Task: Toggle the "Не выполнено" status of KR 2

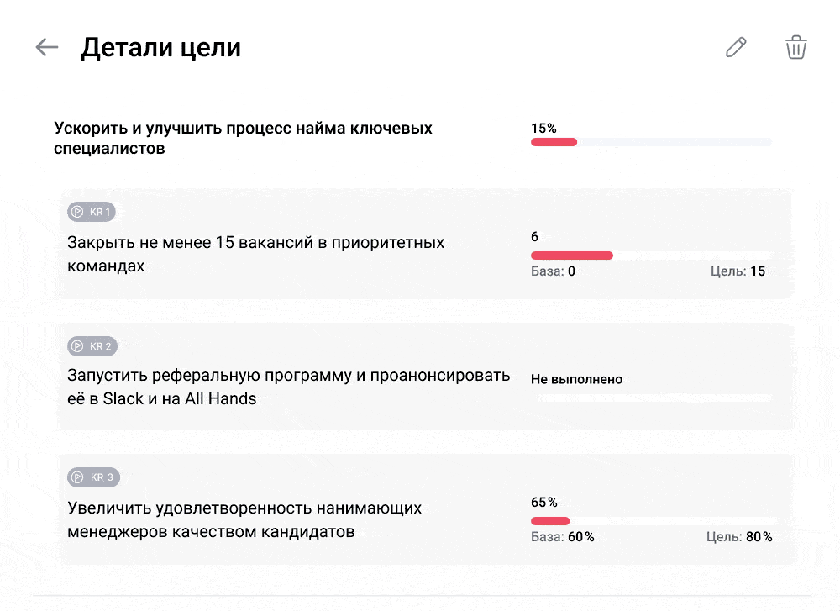Action: click(x=576, y=378)
